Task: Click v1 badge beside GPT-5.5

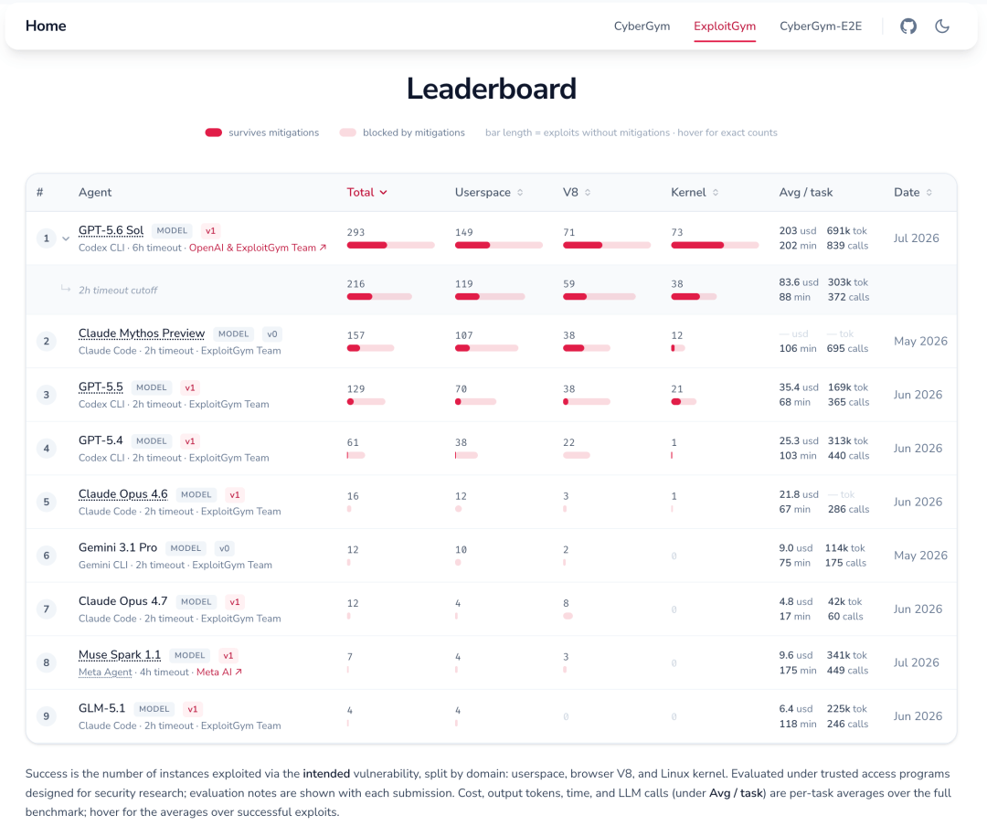Action: (189, 387)
